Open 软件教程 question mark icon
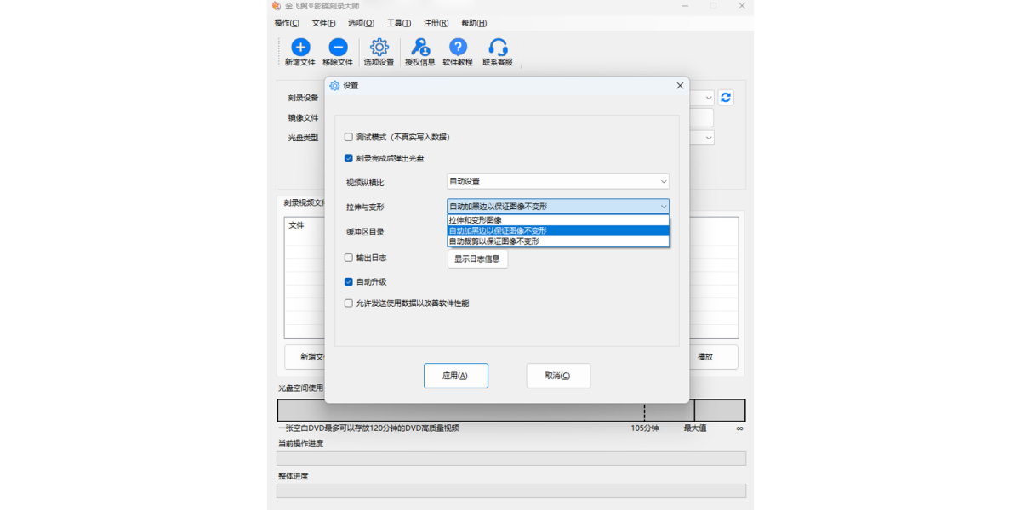Image resolution: width=1021 pixels, height=510 pixels. 458,48
